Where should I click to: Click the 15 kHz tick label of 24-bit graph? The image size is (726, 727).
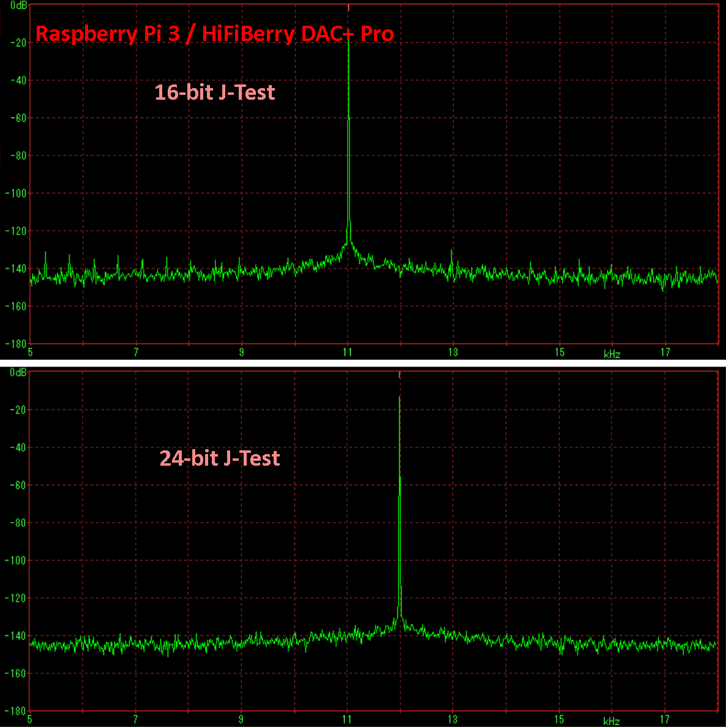tap(559, 720)
